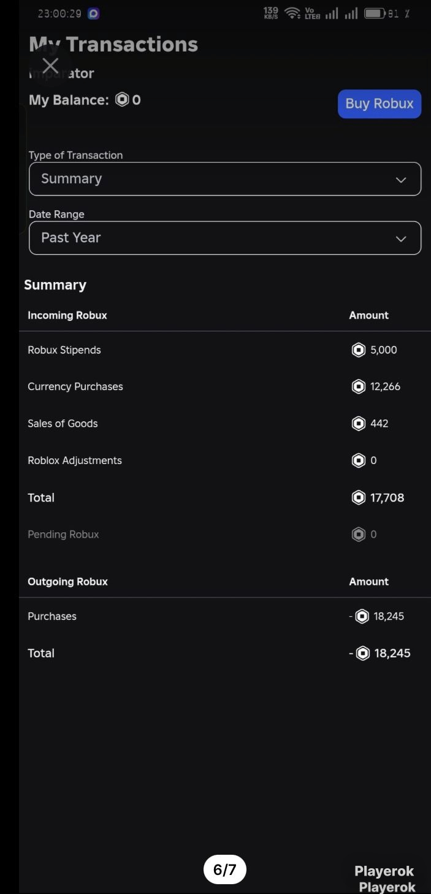Expand the Date Range Past Year dropdown
Image resolution: width=431 pixels, height=894 pixels.
(x=225, y=238)
